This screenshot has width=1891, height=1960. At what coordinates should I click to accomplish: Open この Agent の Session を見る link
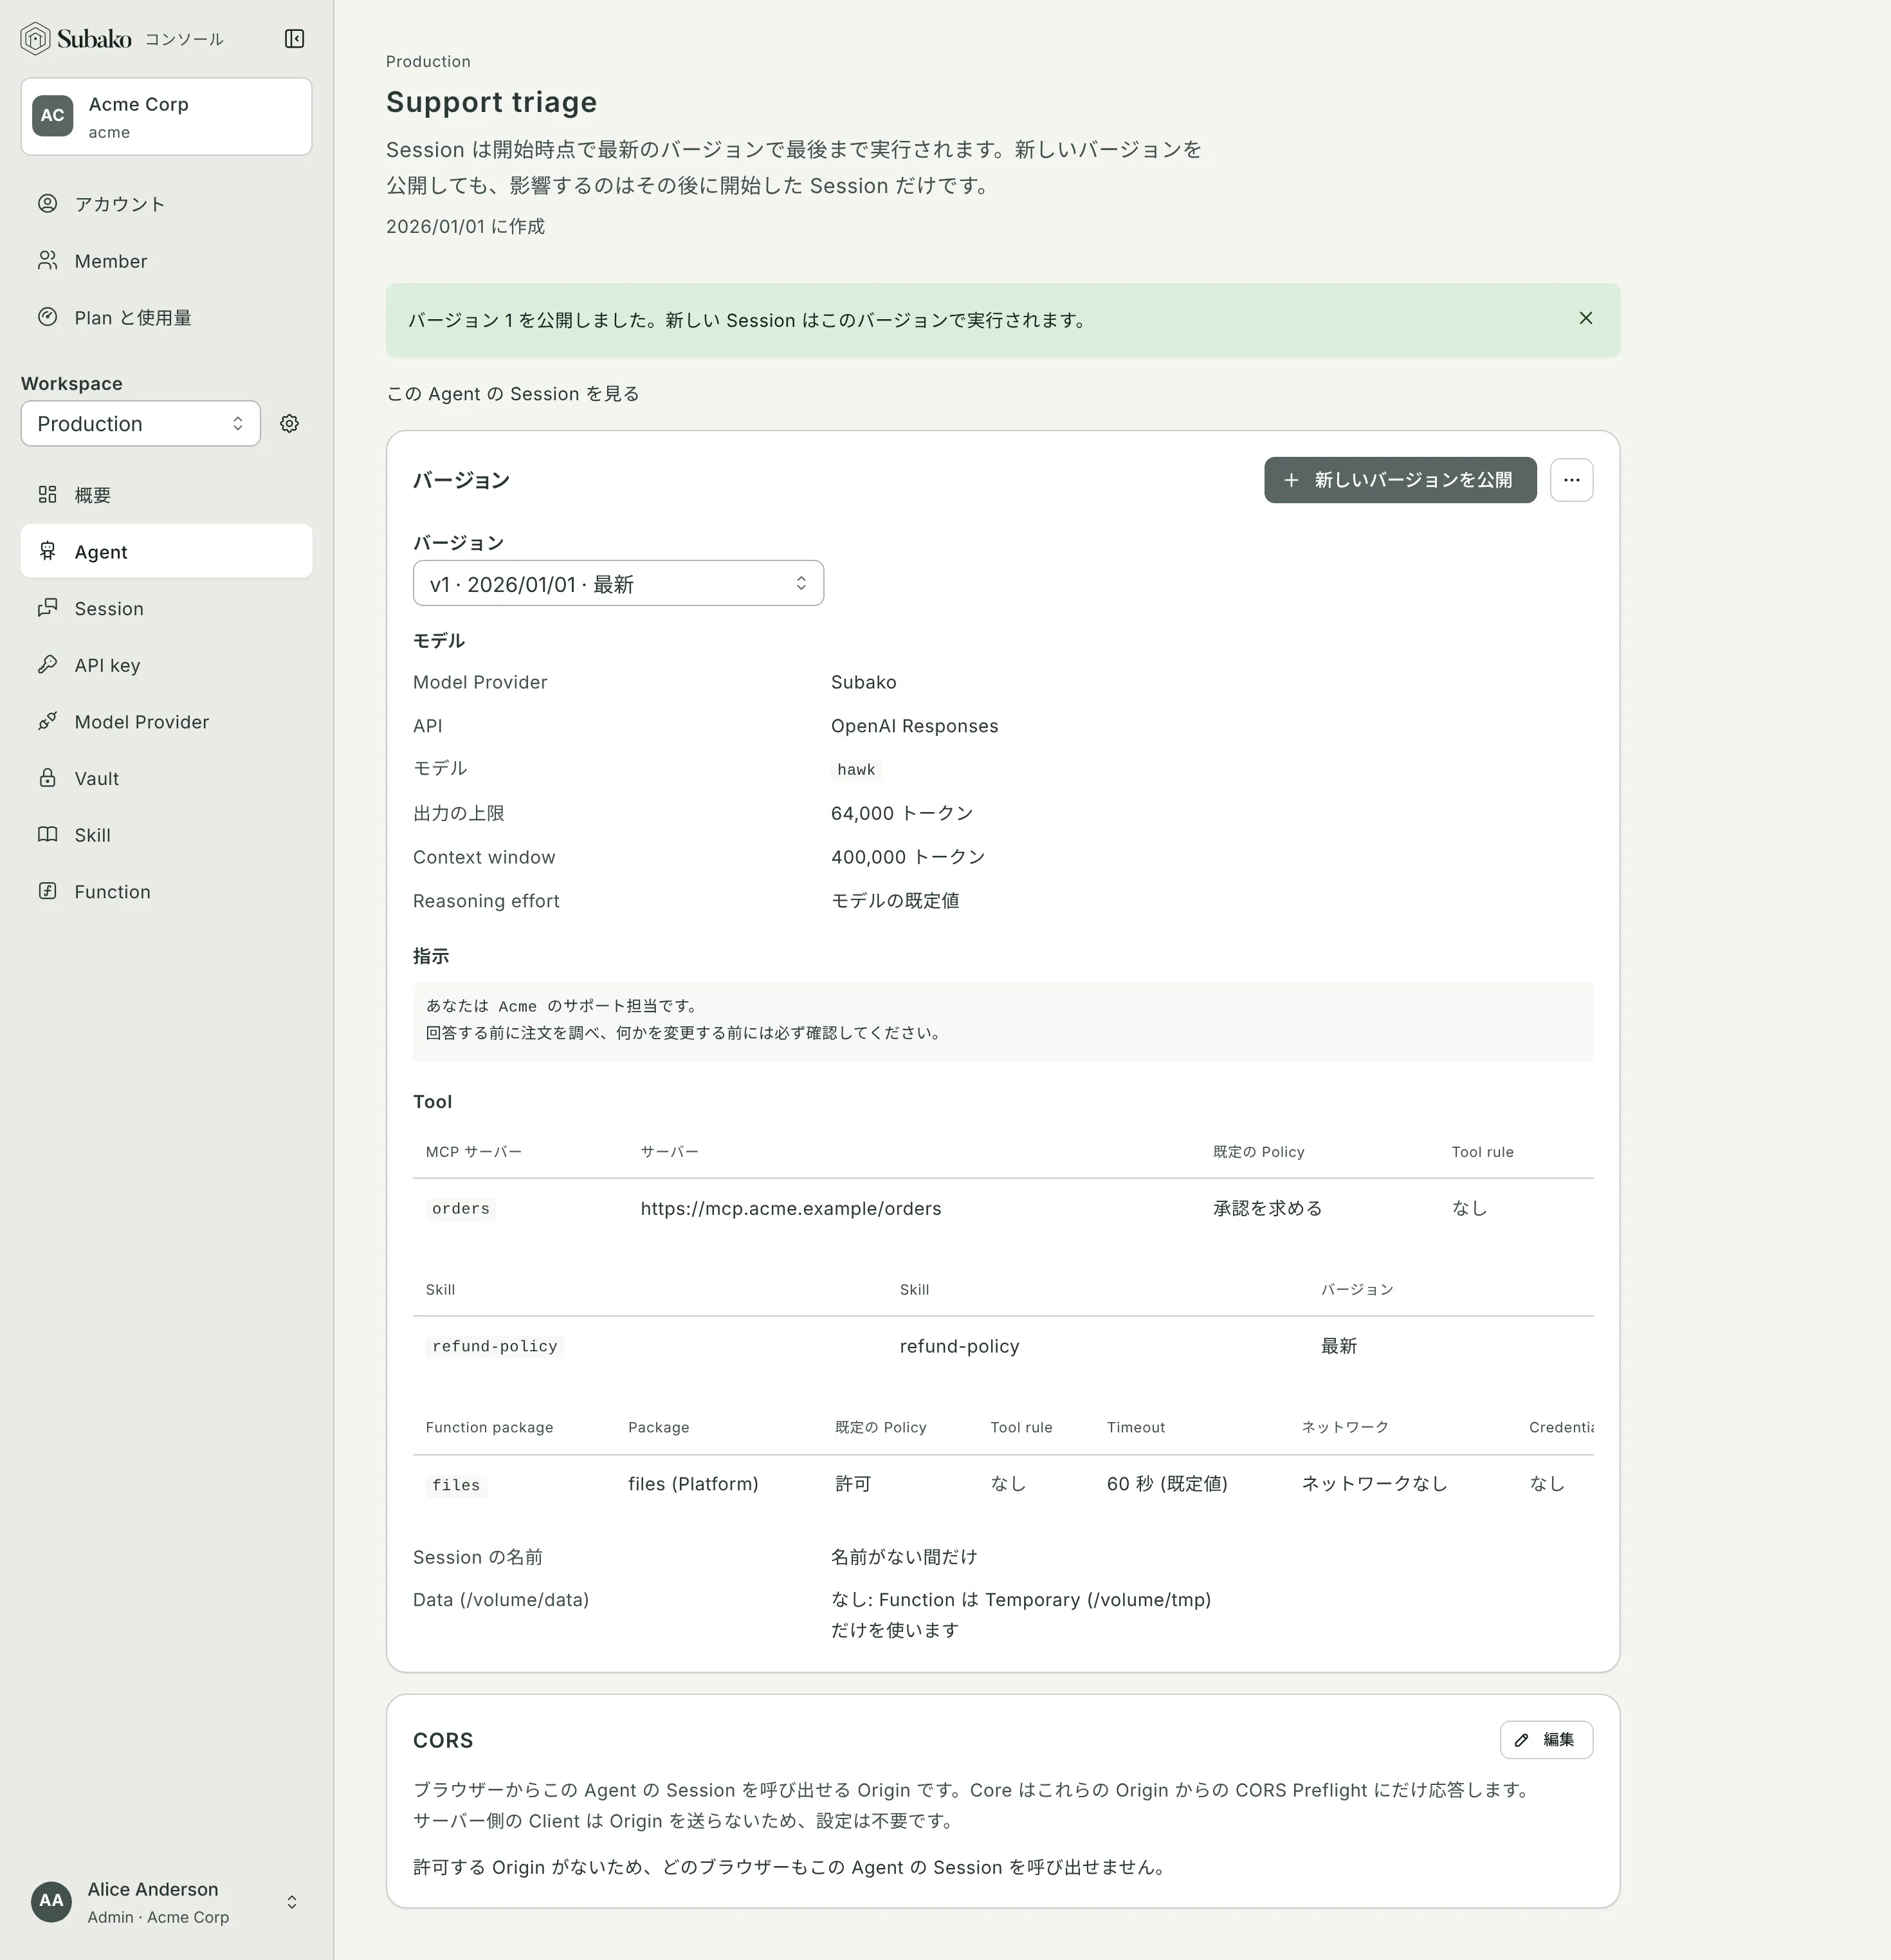pos(513,394)
